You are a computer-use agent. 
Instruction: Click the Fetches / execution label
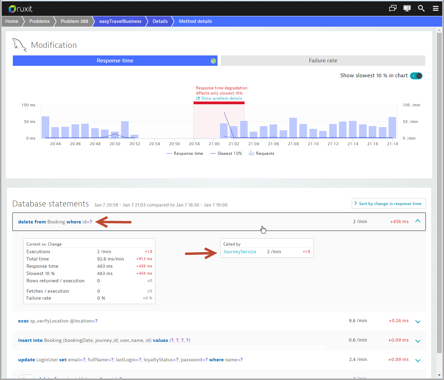pos(48,291)
